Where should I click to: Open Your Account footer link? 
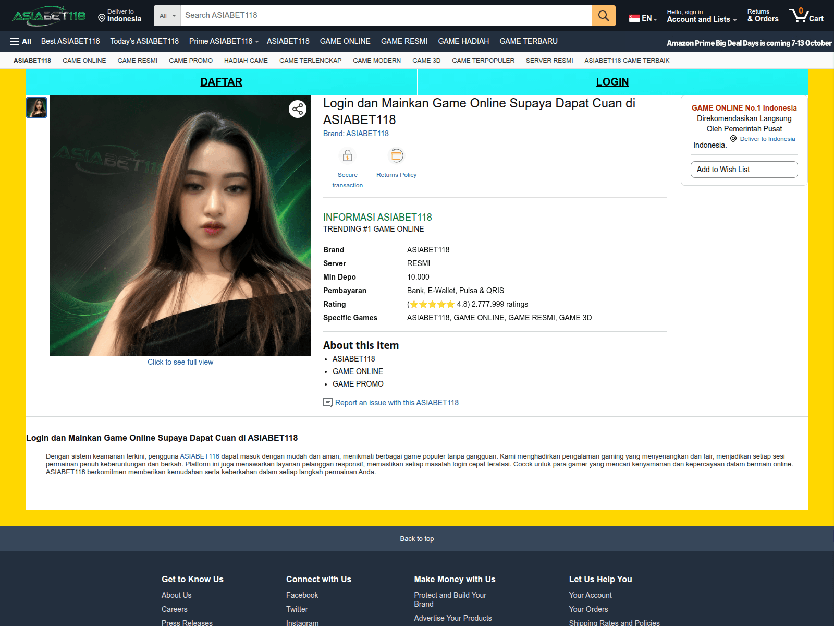[590, 595]
